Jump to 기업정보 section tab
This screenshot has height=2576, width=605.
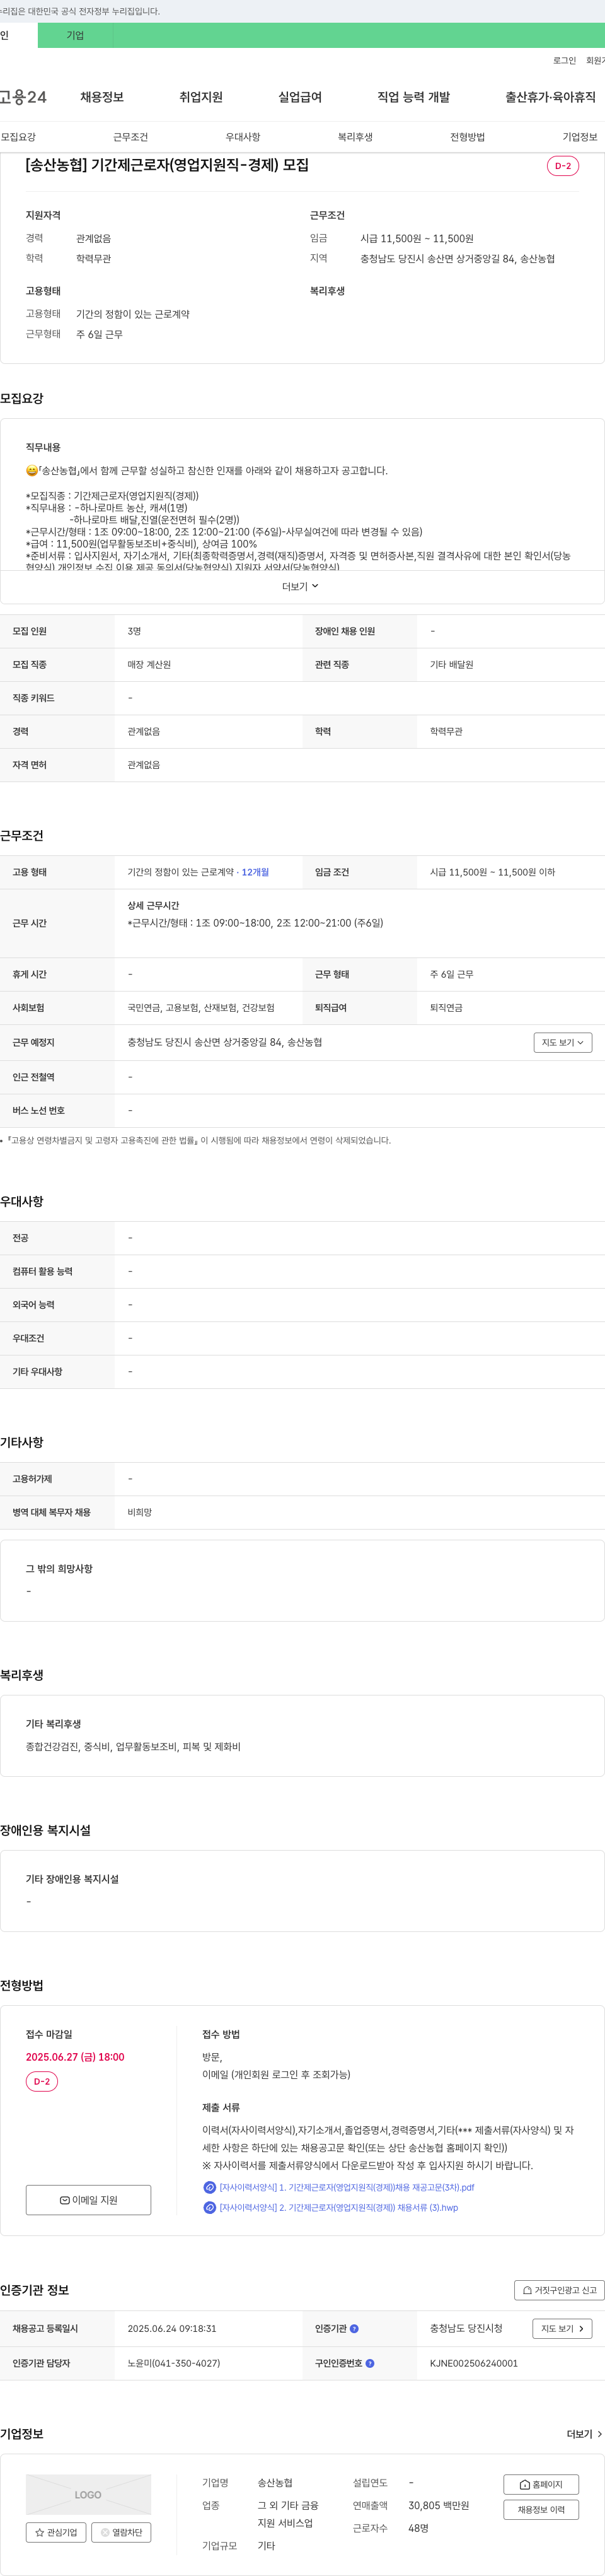(x=580, y=137)
